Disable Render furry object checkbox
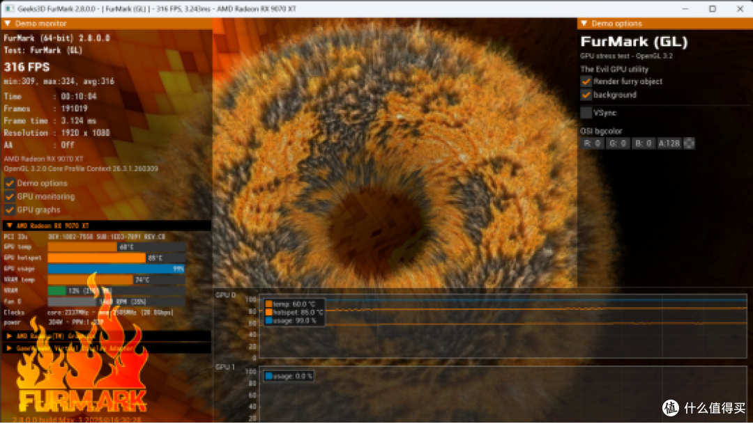The image size is (753, 424). coord(586,81)
